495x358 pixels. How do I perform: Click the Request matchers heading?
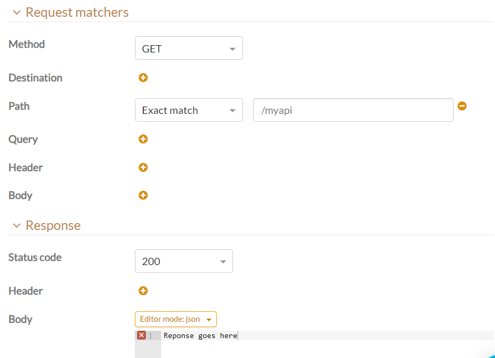77,13
